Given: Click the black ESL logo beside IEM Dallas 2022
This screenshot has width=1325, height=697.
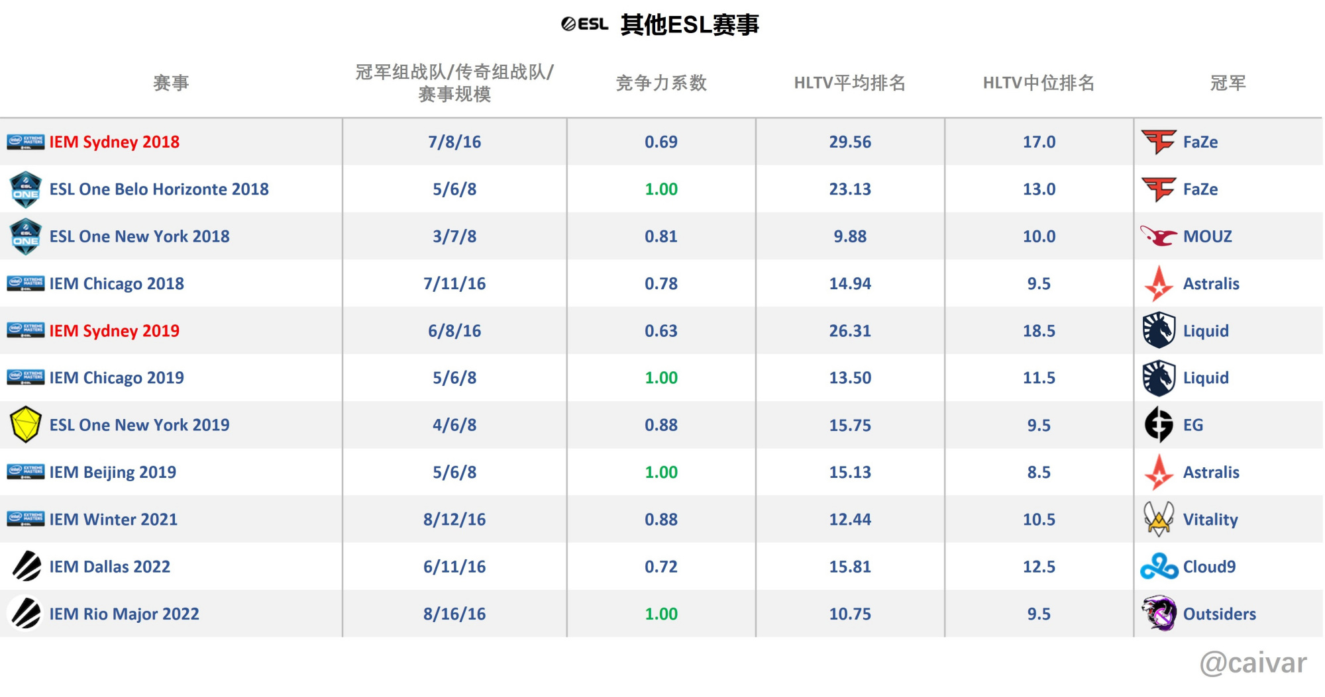Looking at the screenshot, I should (x=26, y=567).
